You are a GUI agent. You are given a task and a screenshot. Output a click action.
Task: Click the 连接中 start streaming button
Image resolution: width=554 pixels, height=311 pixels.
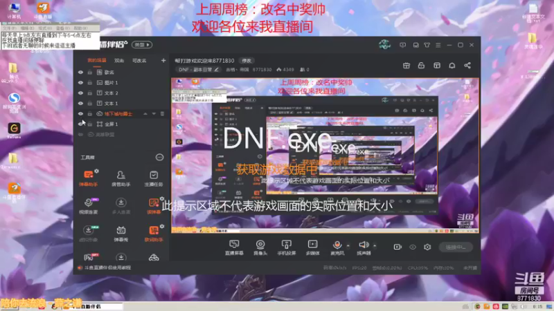(x=456, y=247)
